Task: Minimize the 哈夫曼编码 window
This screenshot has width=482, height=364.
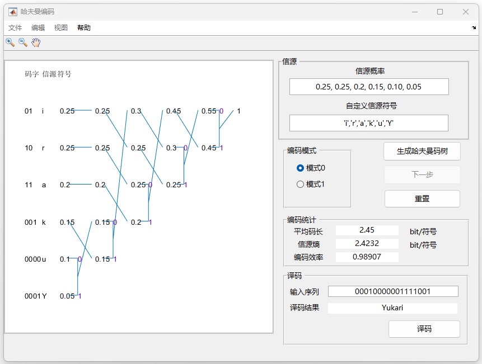Action: point(415,12)
